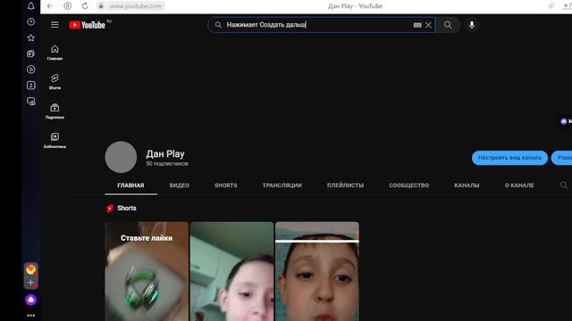Click the www.youtube.com address field
Image resolution: width=572 pixels, height=321 pixels.
(136, 6)
